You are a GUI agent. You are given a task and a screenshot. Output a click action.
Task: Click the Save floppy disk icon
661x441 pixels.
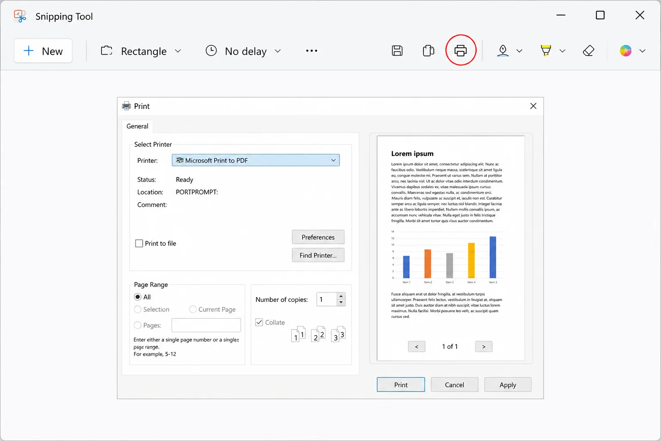pos(397,51)
